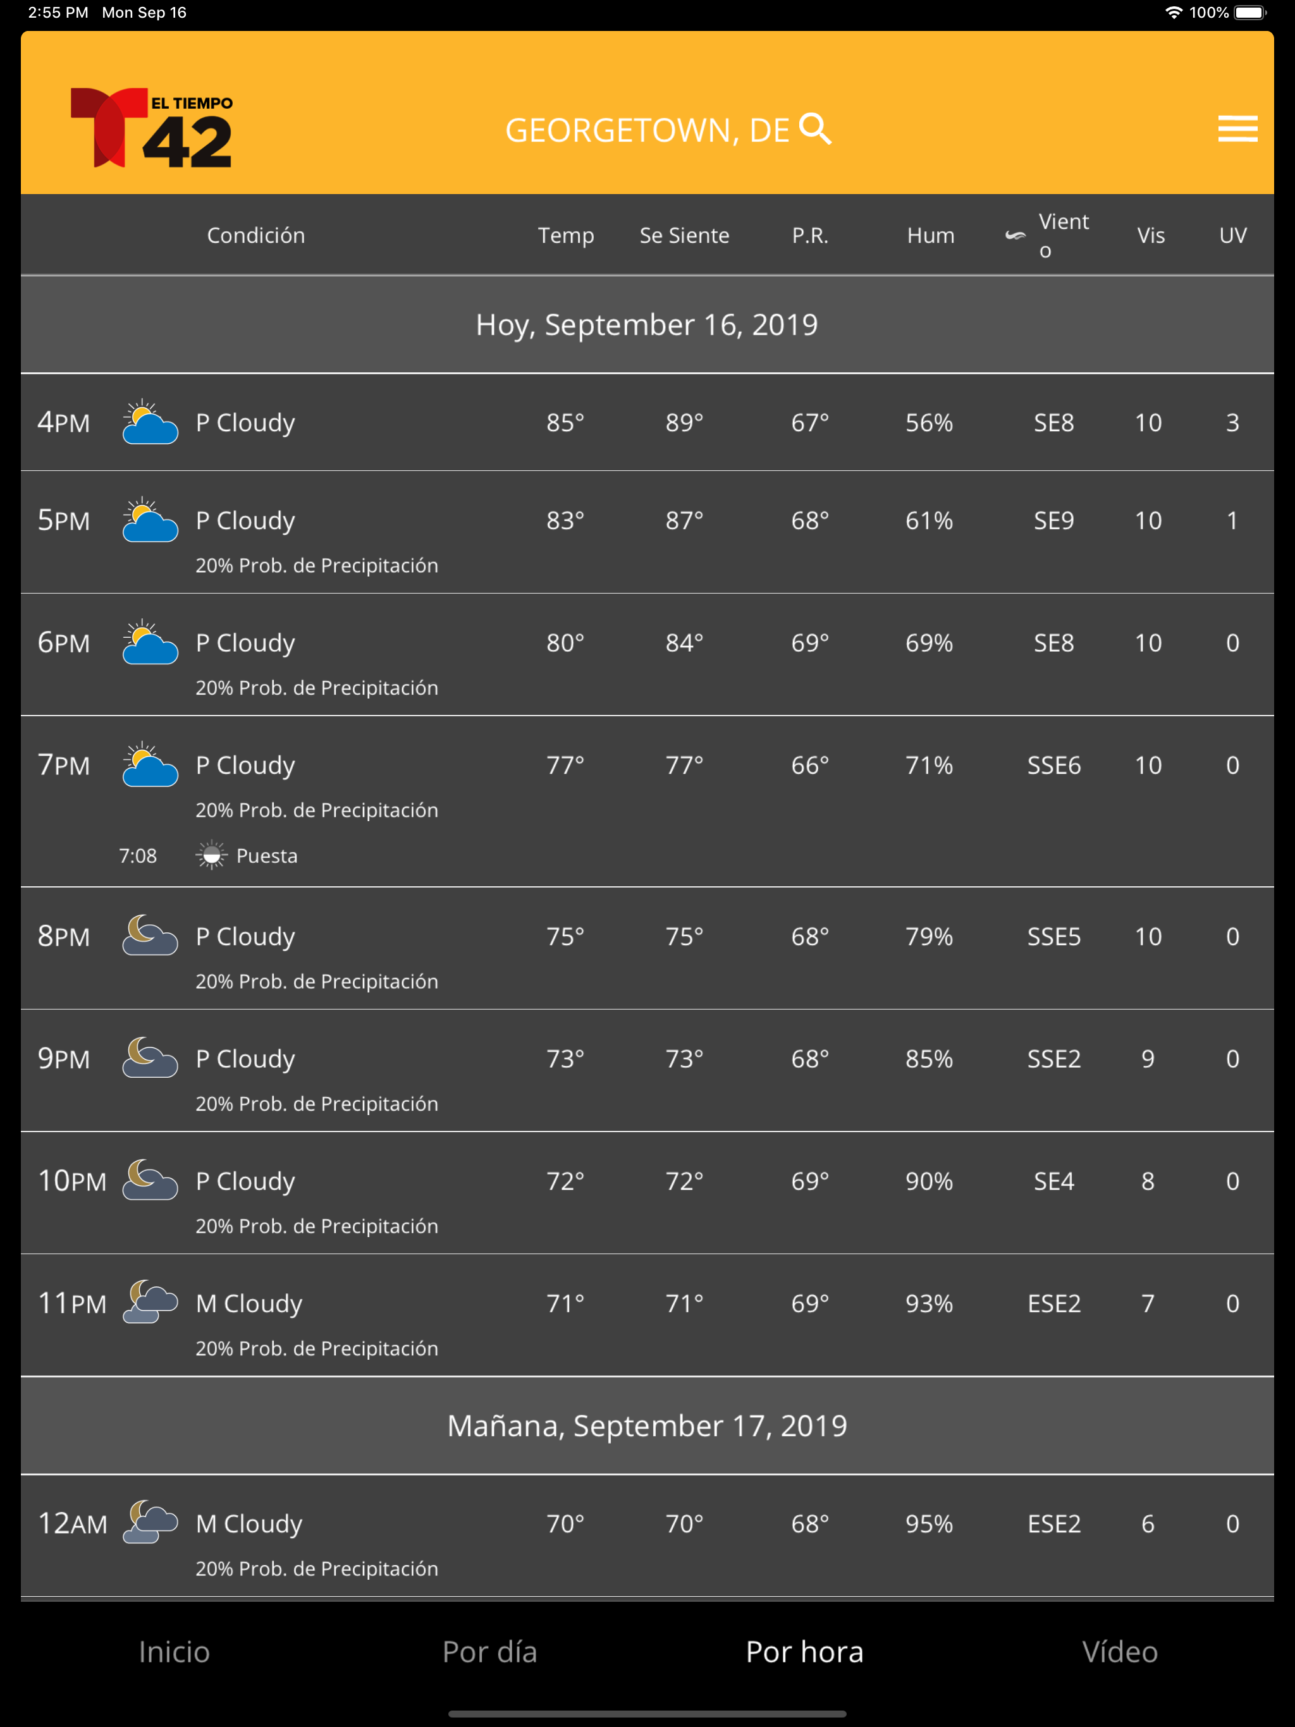Tap the 11PM mostly cloudy night icon

point(150,1302)
